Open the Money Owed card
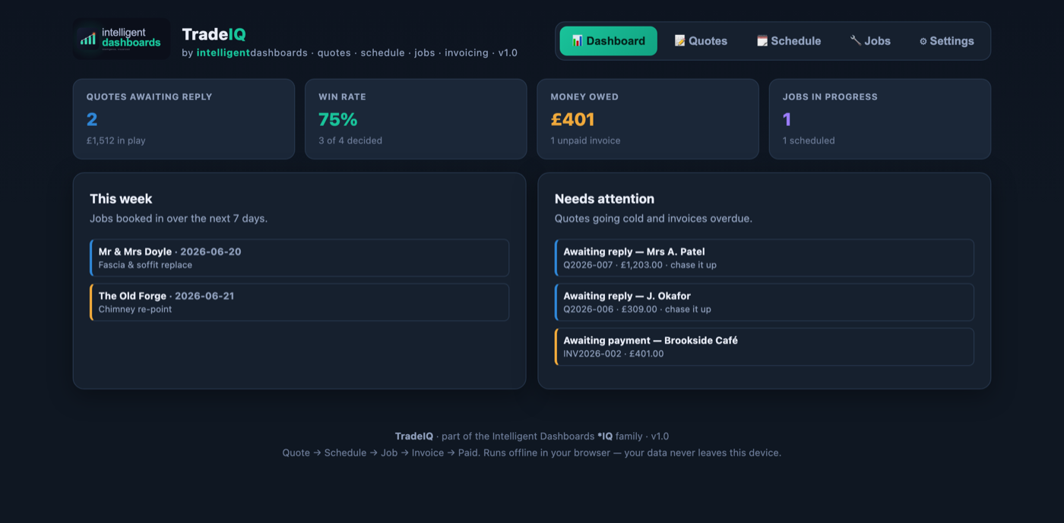 click(x=648, y=119)
